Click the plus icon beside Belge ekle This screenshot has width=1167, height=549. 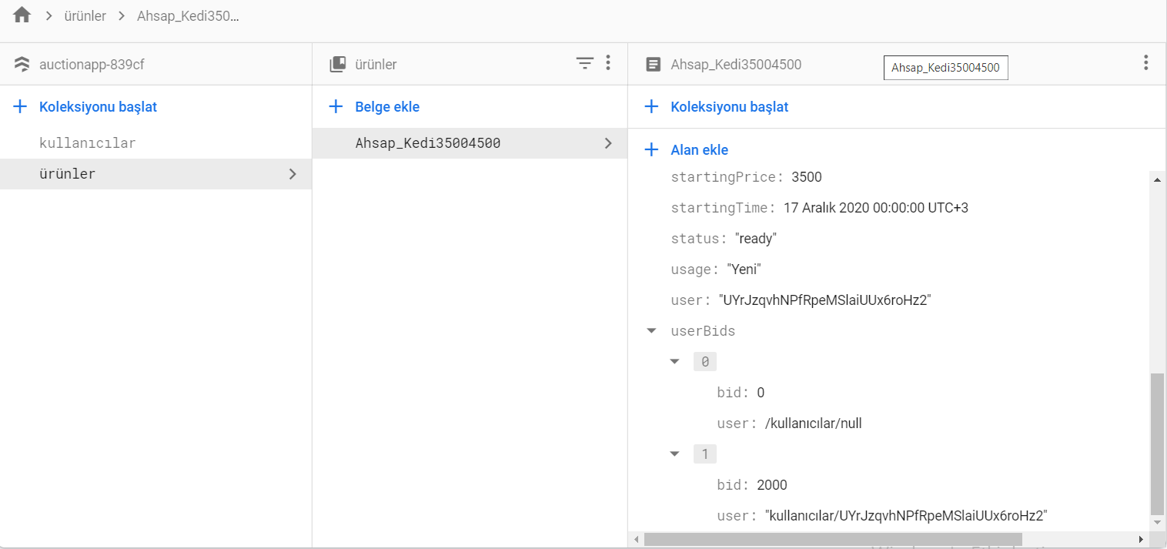point(336,107)
